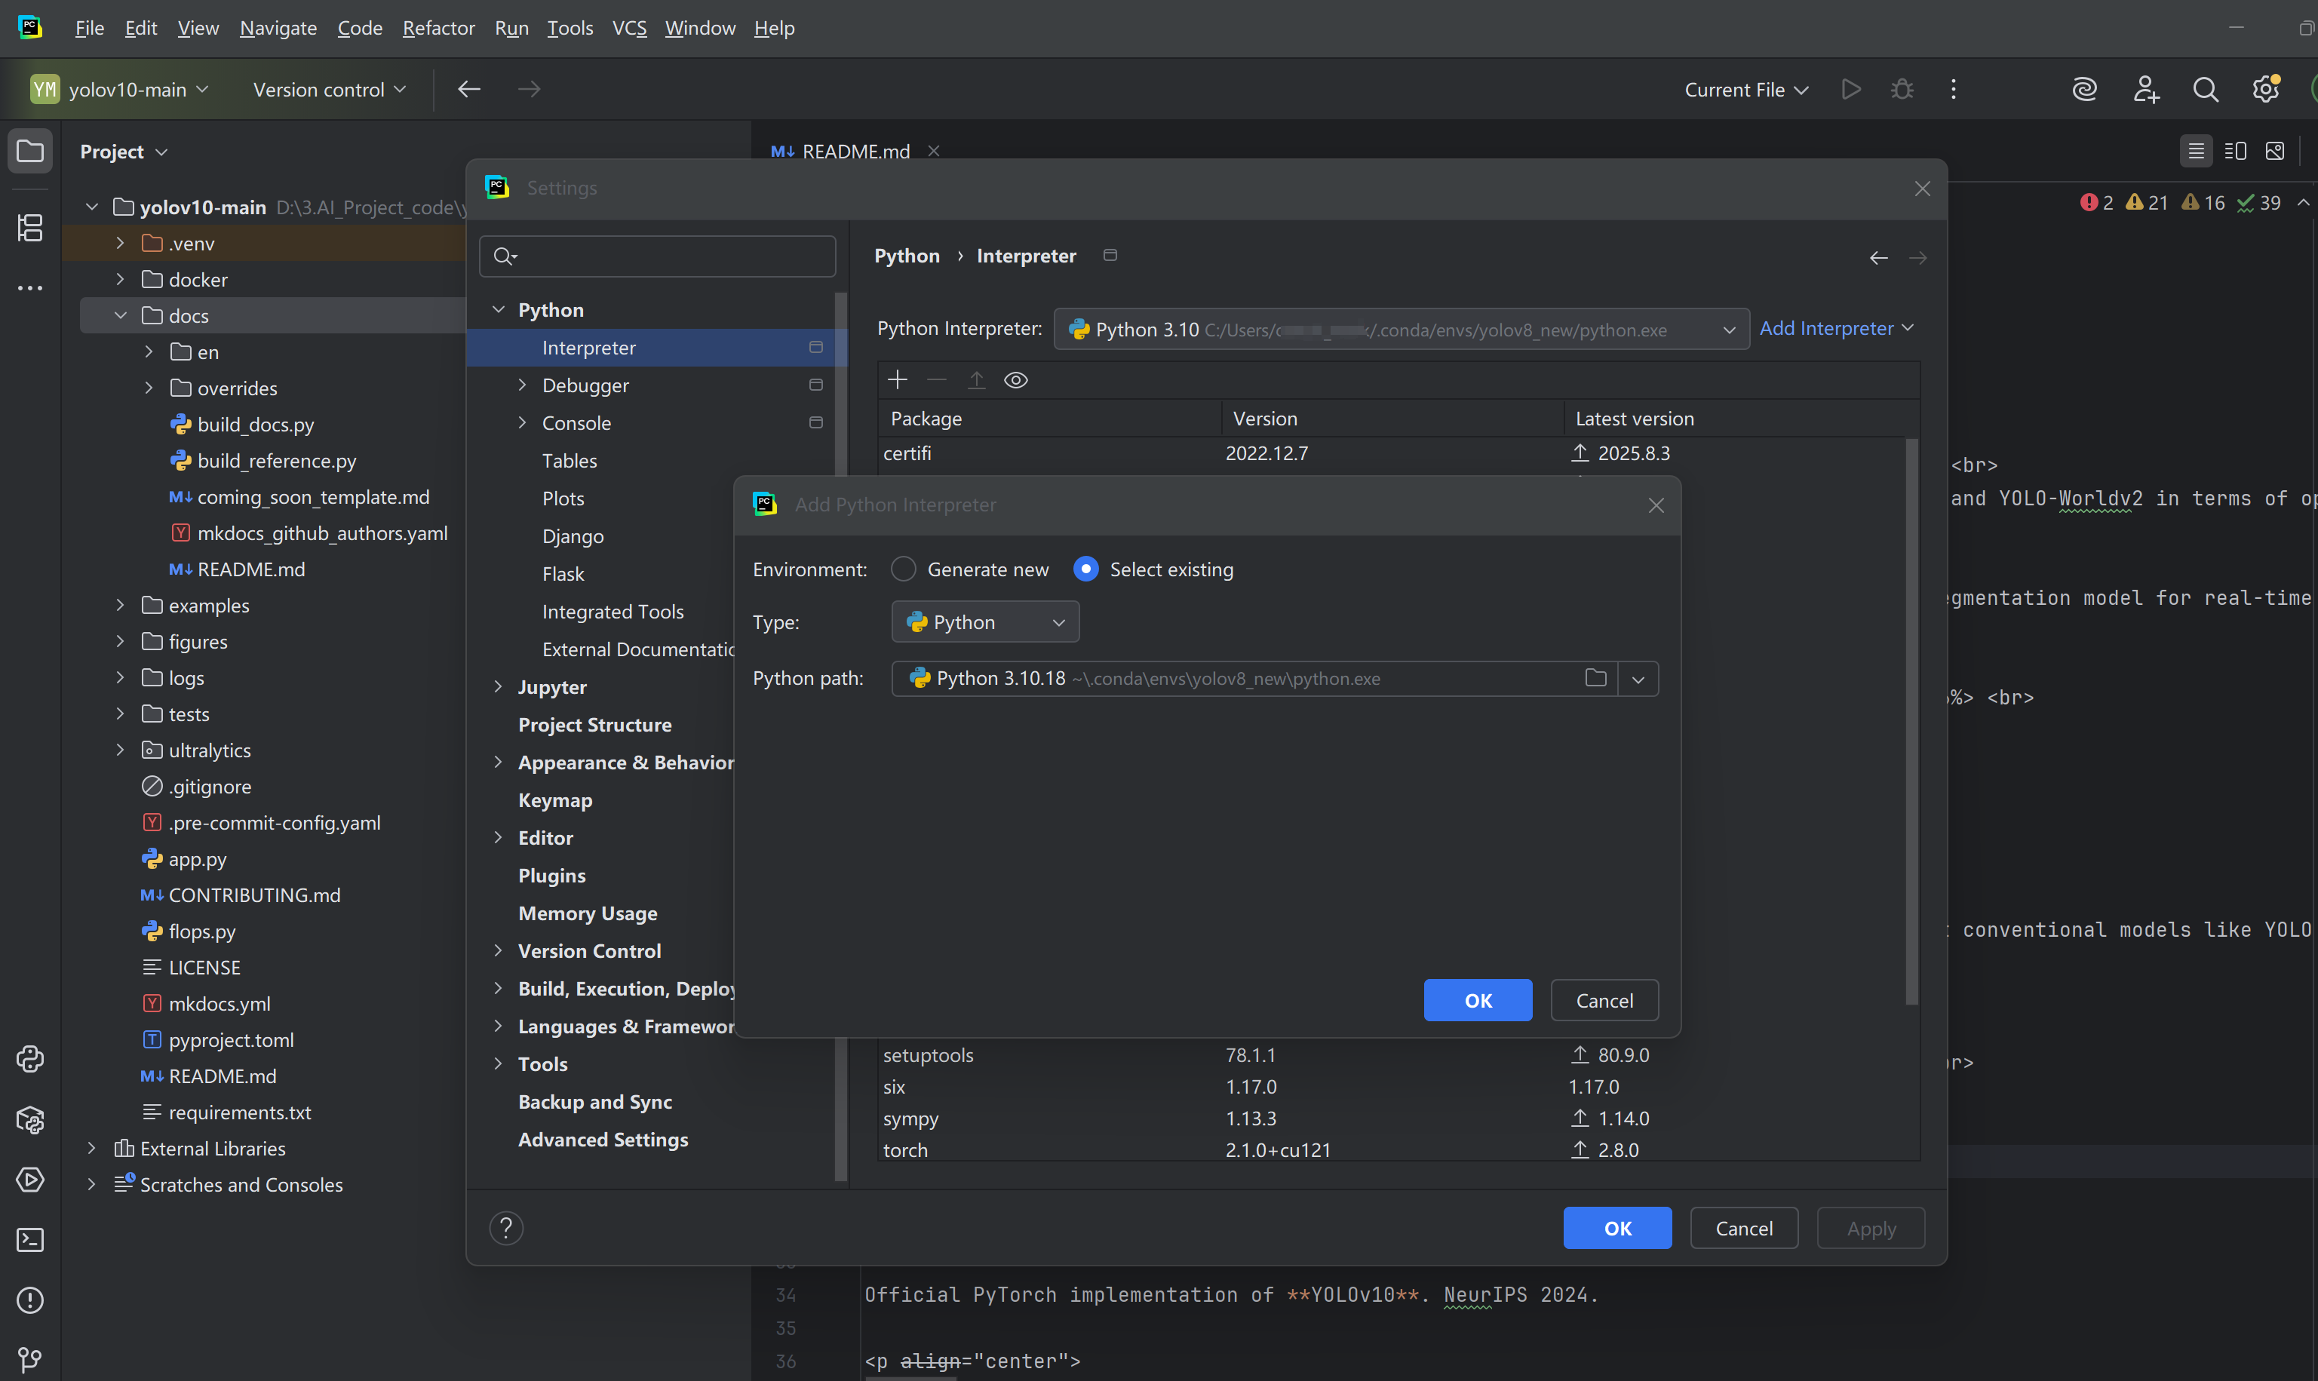Open the Refactor menu
Screen dimensions: 2318x1381
(438, 27)
